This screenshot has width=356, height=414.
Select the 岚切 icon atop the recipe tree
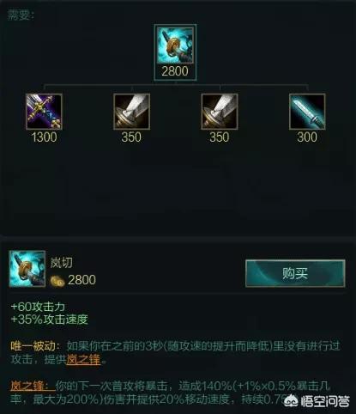175,46
